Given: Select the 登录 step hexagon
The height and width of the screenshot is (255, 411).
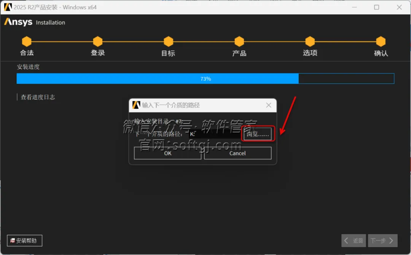Looking at the screenshot, I should pyautogui.click(x=97, y=41).
